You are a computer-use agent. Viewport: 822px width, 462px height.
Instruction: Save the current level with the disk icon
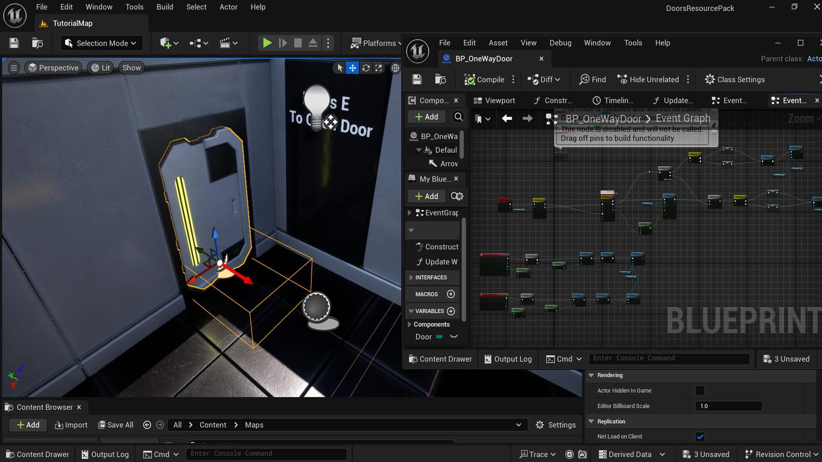13,43
